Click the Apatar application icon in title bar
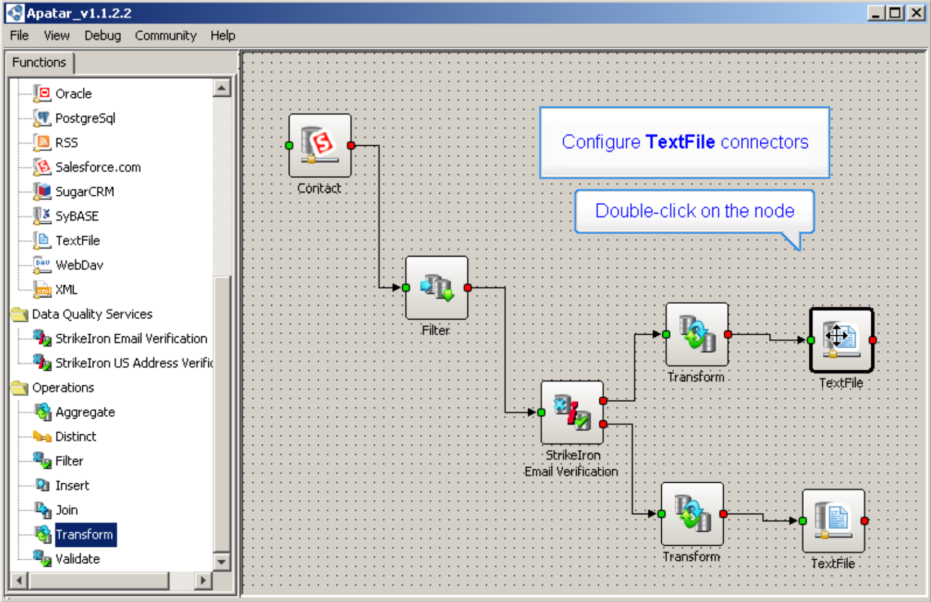The image size is (931, 602). click(x=15, y=12)
